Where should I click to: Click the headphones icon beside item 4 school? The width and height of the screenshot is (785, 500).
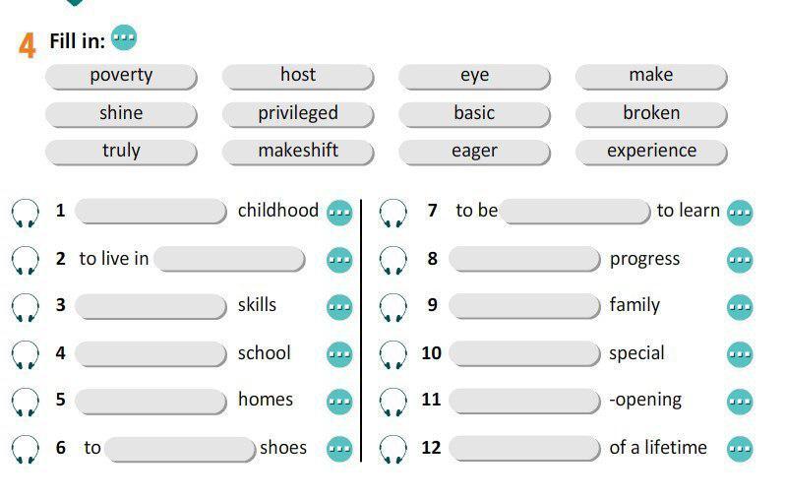(26, 354)
